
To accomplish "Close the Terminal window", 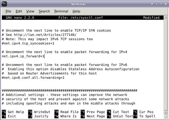I will tap(166, 4).
